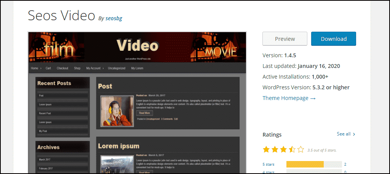Click the Seos Video title heading
This screenshot has height=174, width=390.
pos(61,15)
